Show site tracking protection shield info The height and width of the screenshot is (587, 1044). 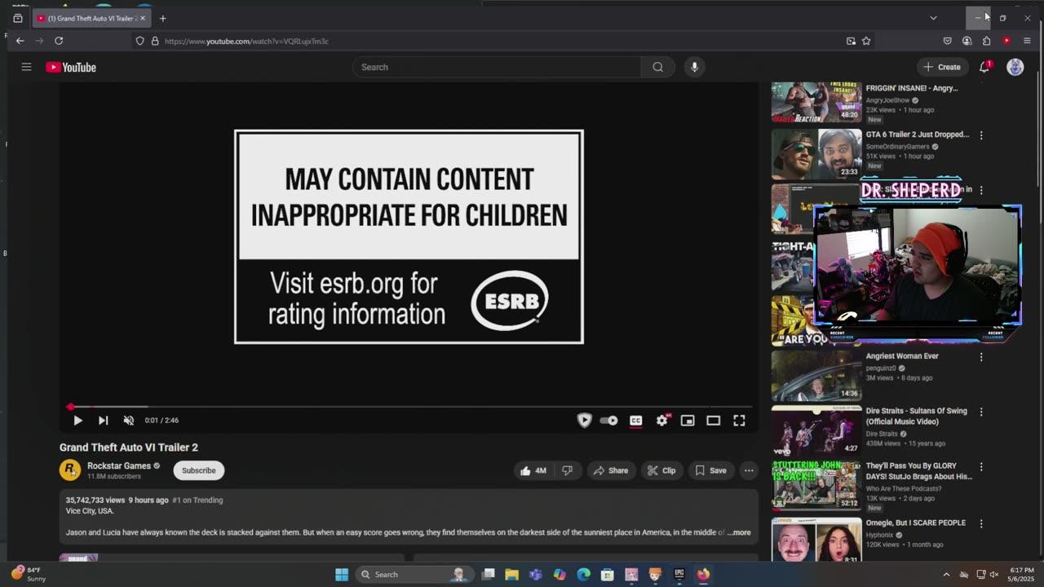coord(139,41)
